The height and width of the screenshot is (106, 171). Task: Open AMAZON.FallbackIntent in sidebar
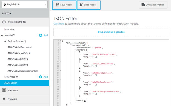point(20,47)
